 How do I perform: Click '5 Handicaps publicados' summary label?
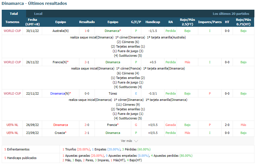[x=20, y=158]
